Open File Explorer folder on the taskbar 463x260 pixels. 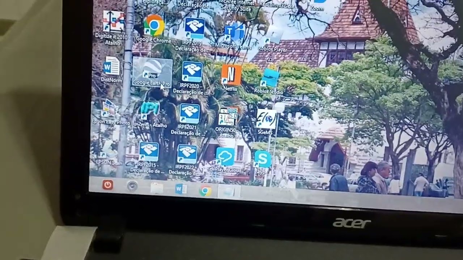[x=157, y=188]
